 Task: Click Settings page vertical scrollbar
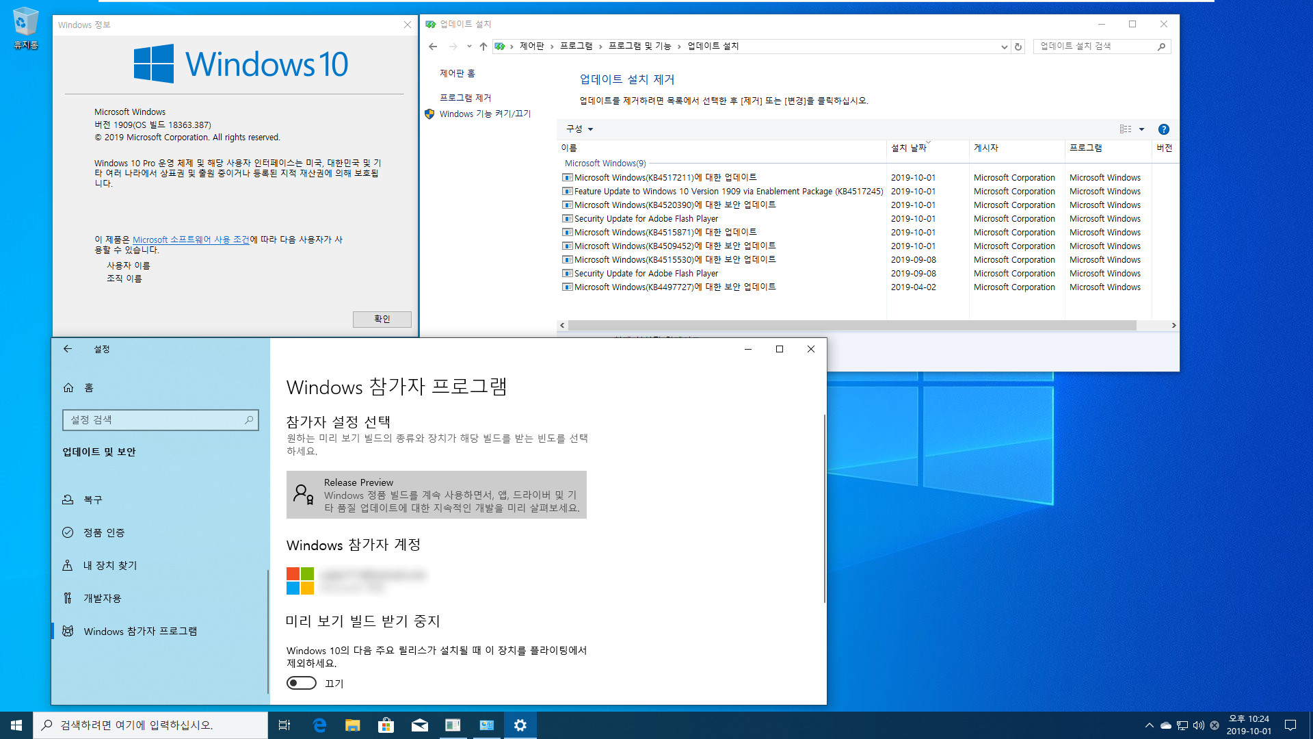824,508
